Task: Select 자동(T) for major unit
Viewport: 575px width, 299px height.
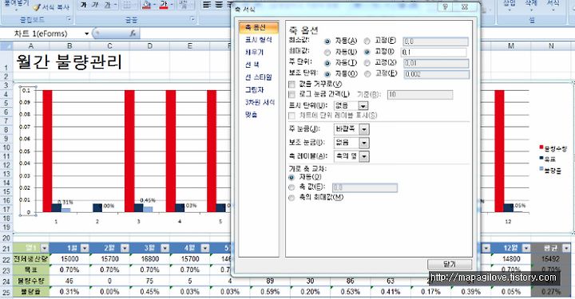Action: (x=327, y=63)
